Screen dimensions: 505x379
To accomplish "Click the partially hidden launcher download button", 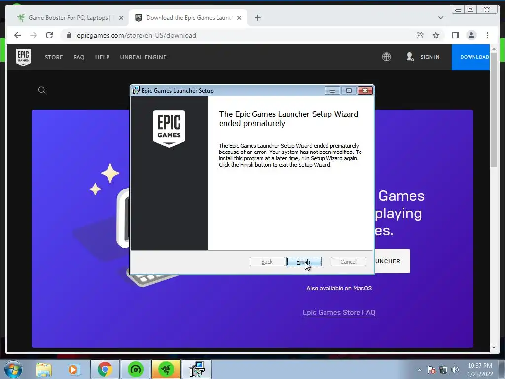I will [392, 261].
